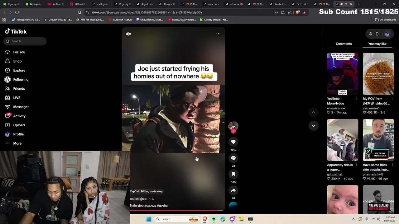The width and height of the screenshot is (399, 224).
Task: Open the IRLToolkit Server bookmark
Action: (120, 20)
